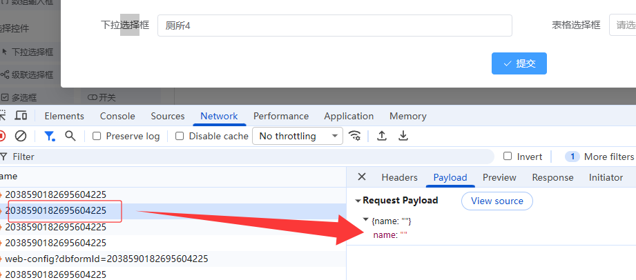Click the import HAR upload icon

pyautogui.click(x=382, y=136)
